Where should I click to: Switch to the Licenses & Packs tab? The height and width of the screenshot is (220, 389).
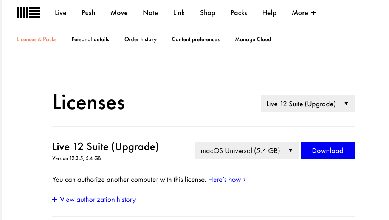pos(36,39)
